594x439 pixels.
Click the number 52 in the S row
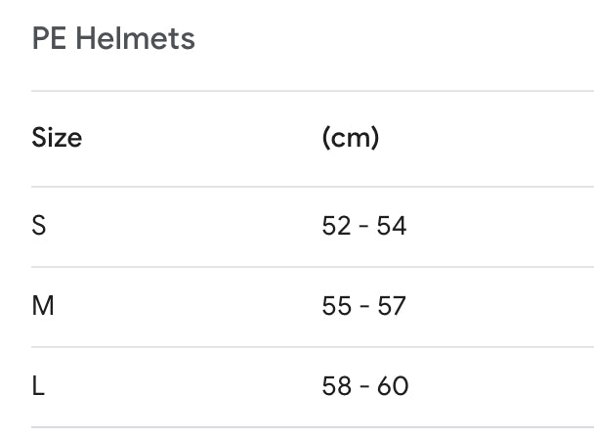click(x=335, y=226)
